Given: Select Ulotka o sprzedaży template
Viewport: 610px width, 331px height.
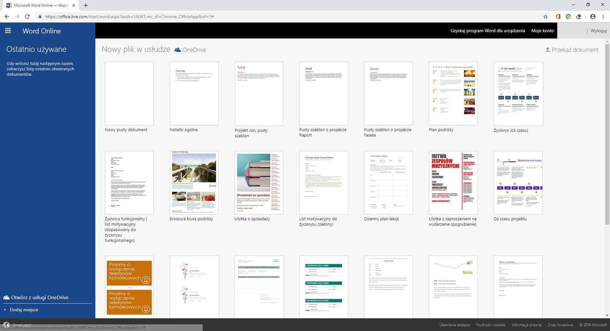Looking at the screenshot, I should point(259,183).
